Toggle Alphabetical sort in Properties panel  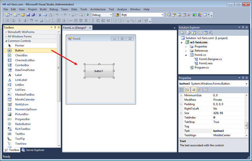point(187,90)
